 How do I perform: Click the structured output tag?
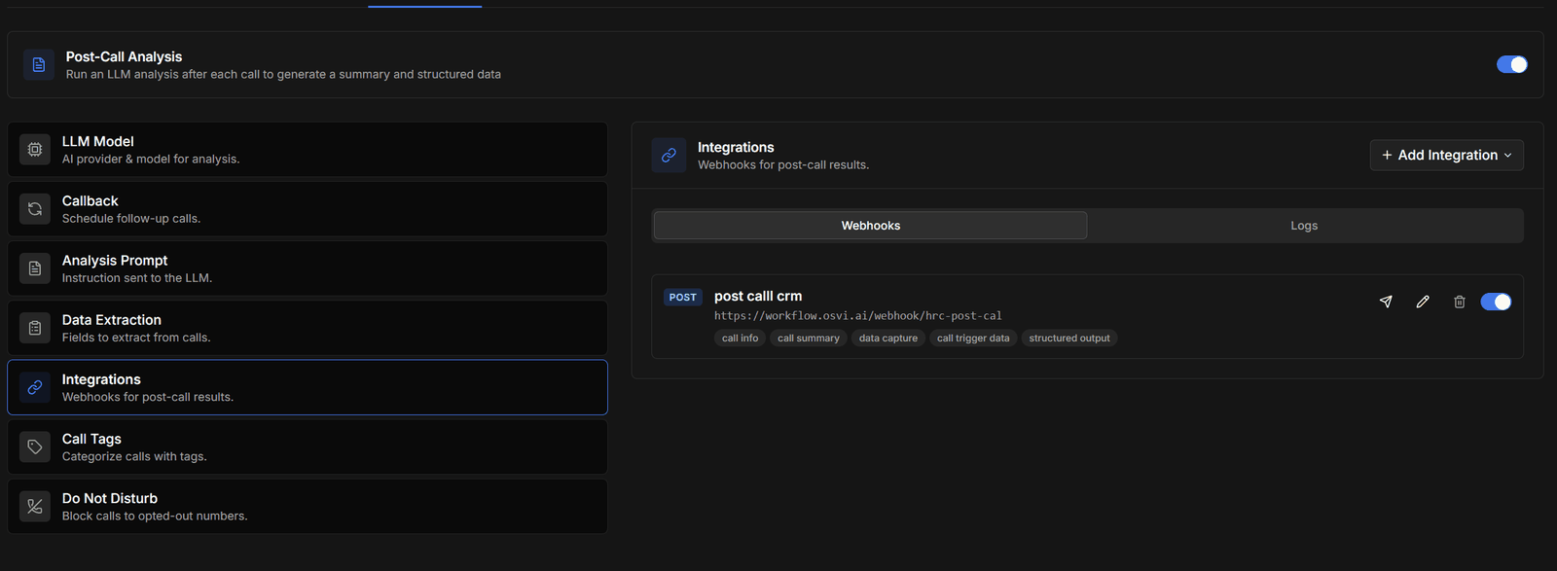tap(1069, 339)
